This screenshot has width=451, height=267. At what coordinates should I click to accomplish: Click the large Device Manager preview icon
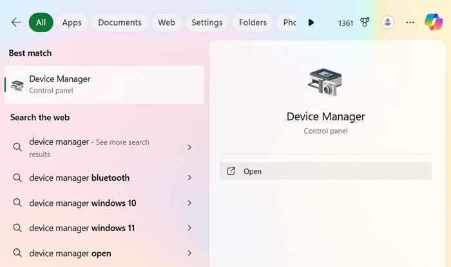click(325, 82)
